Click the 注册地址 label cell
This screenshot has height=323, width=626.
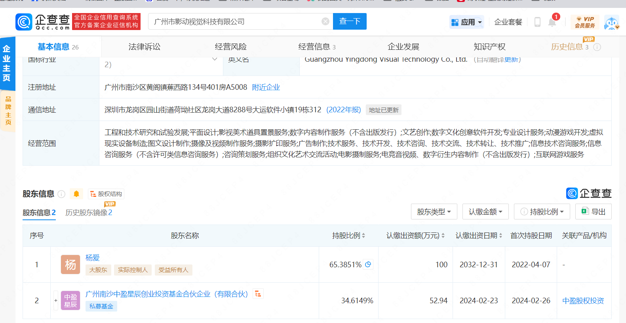tap(61, 87)
